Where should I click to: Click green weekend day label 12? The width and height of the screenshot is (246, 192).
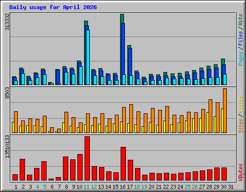tap(94, 187)
